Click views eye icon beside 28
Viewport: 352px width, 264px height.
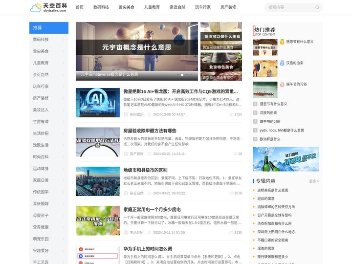click(235, 154)
